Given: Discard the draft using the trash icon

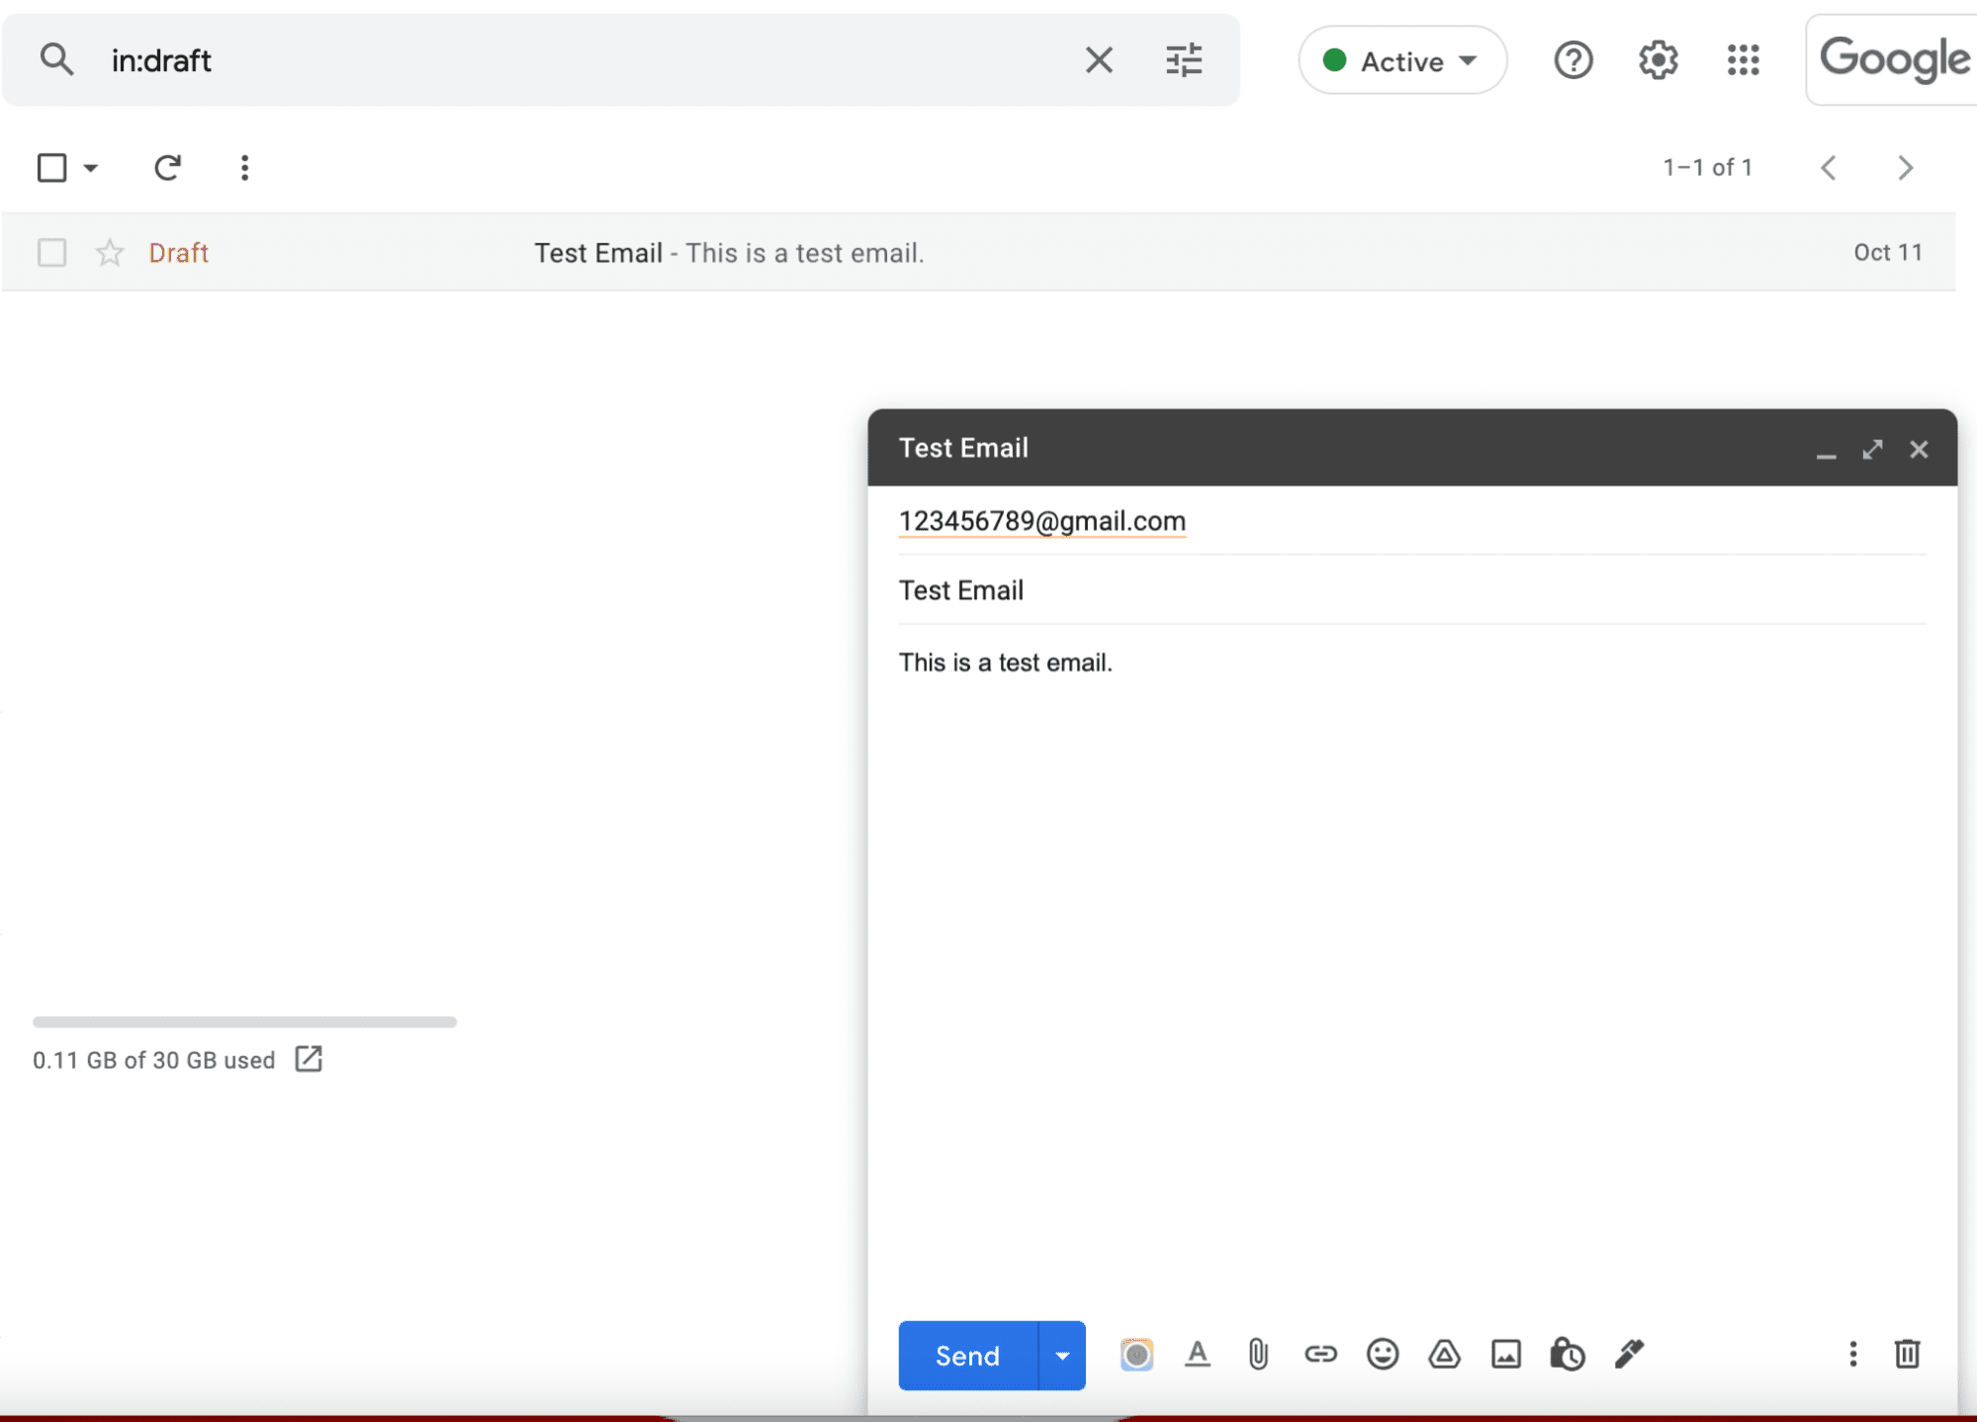Looking at the screenshot, I should point(1909,1355).
